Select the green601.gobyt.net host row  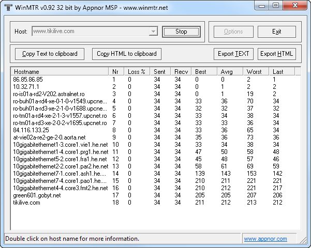click(156, 195)
